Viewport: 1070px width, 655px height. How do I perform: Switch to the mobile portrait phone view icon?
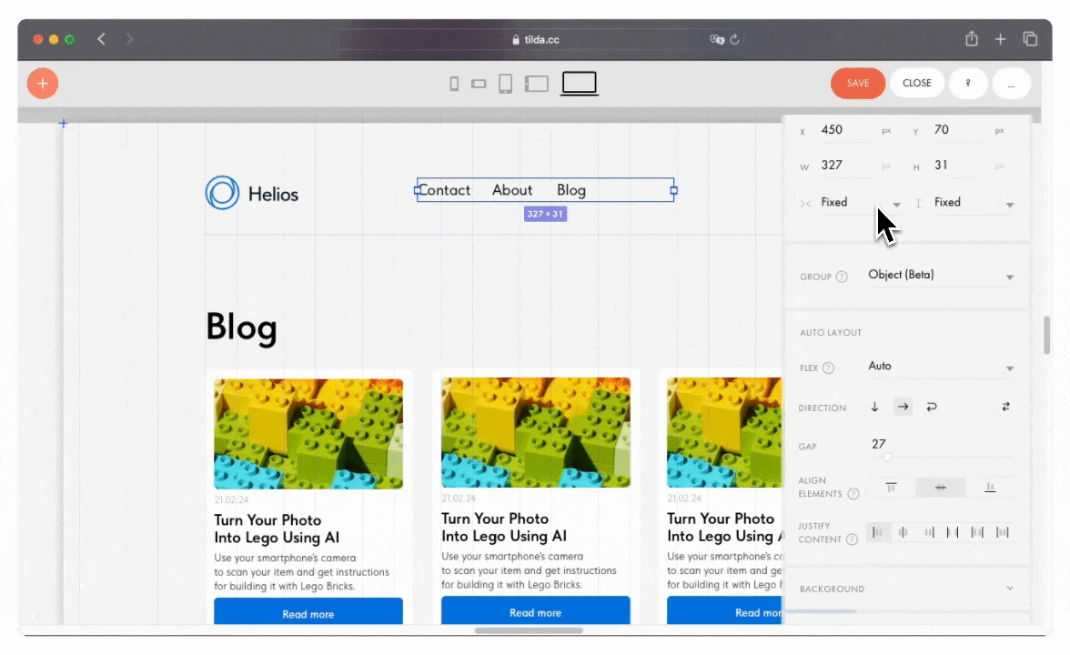[x=454, y=84]
